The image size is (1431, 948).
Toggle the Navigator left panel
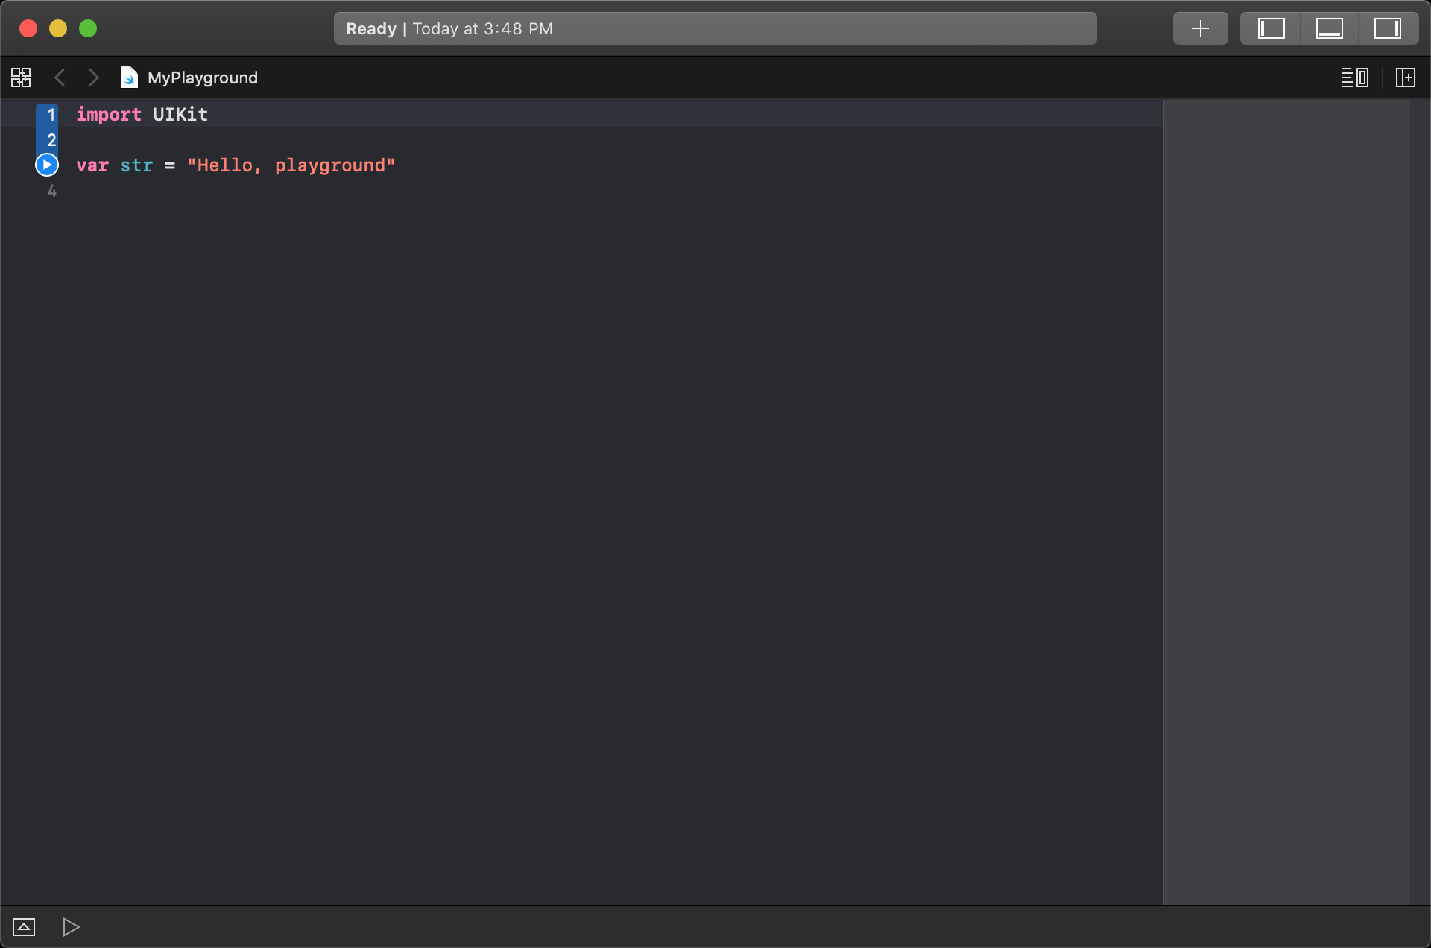coord(1271,28)
